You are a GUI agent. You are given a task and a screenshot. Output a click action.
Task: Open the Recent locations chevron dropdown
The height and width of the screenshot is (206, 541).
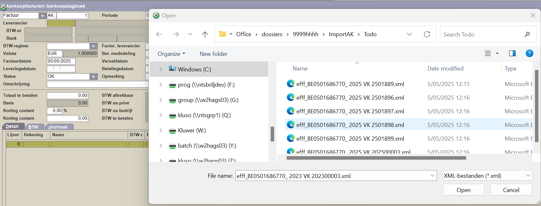(x=190, y=34)
